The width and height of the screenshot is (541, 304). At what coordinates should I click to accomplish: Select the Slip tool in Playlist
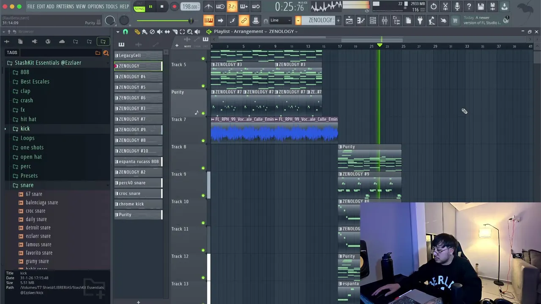167,32
